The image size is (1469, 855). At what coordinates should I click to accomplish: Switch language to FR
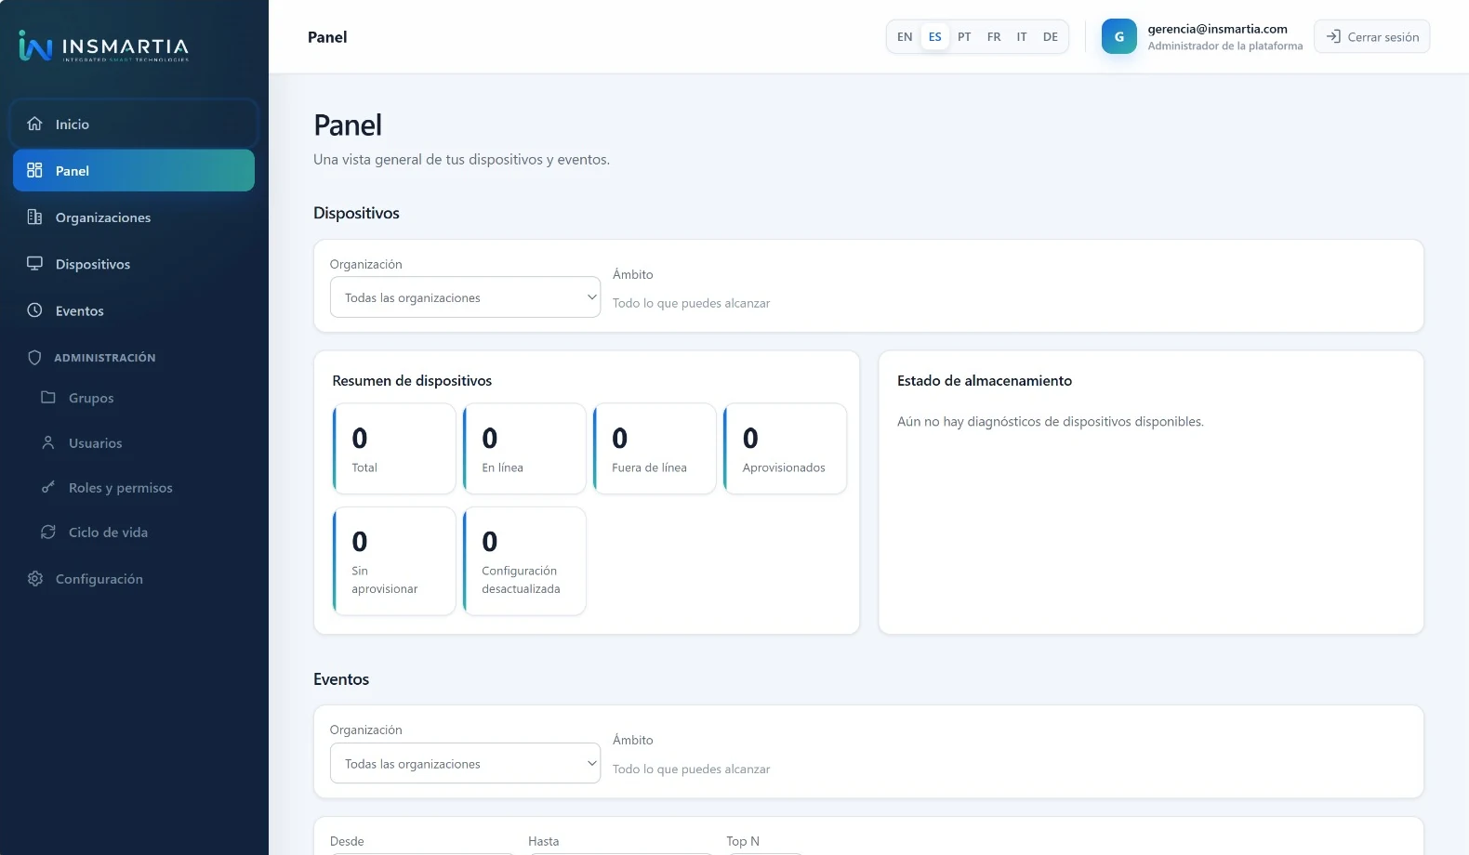pos(994,37)
